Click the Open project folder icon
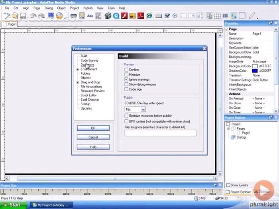Viewport: 279px width, 209px height. (x=15, y=16)
